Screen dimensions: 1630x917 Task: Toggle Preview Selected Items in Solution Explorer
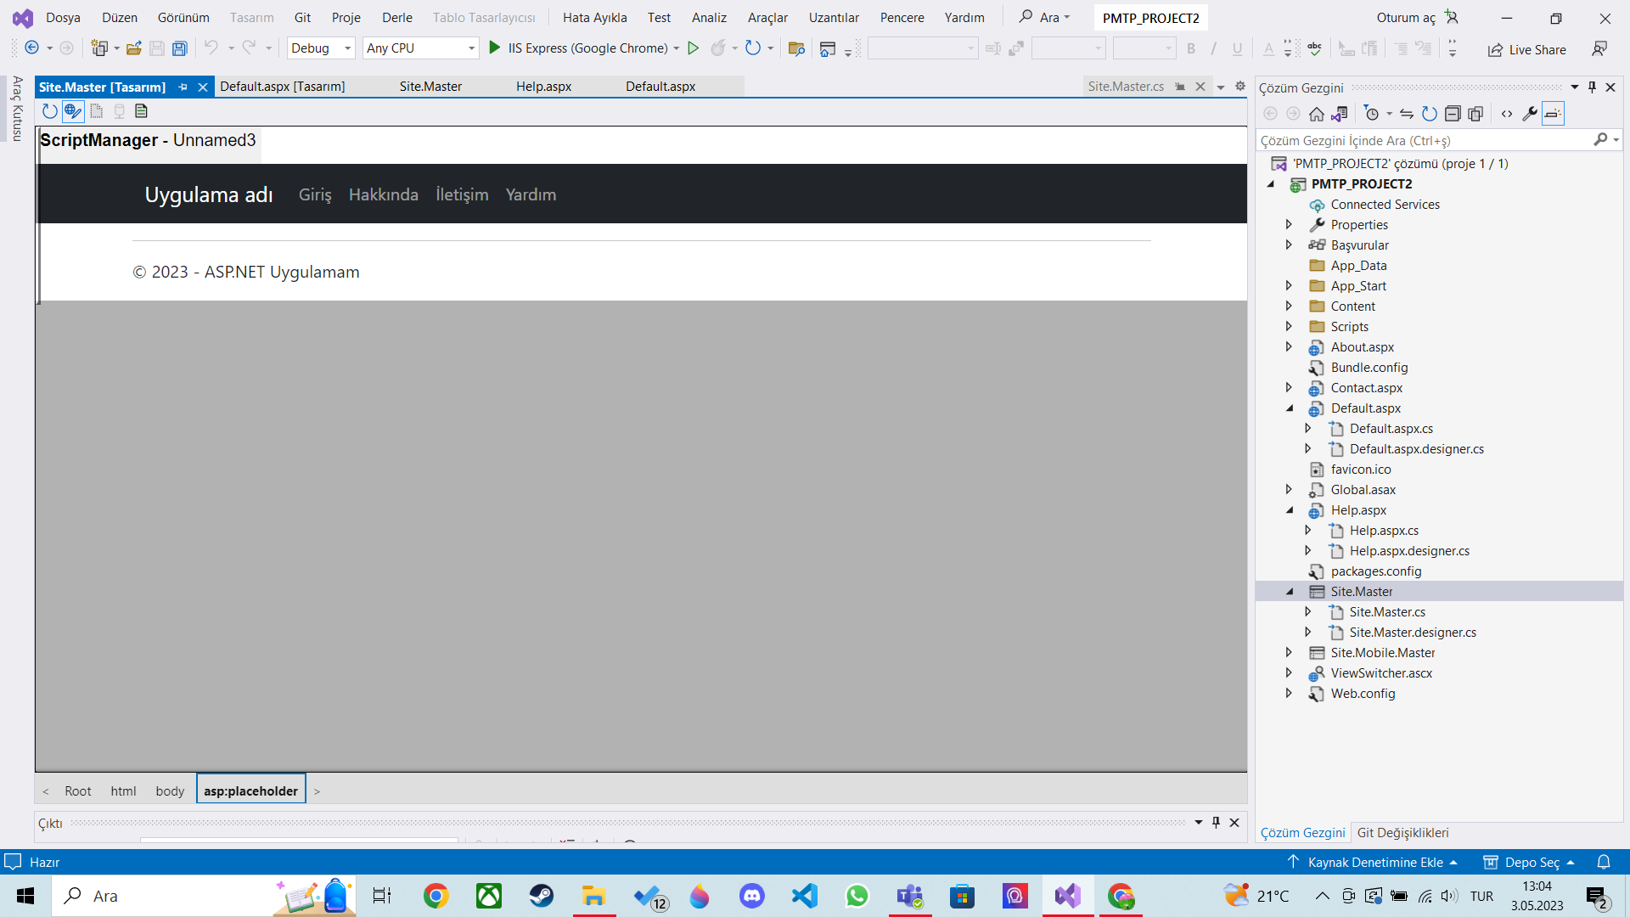pos(1553,114)
